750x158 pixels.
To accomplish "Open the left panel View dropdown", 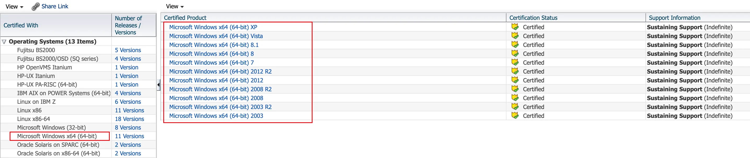I will click(x=14, y=7).
